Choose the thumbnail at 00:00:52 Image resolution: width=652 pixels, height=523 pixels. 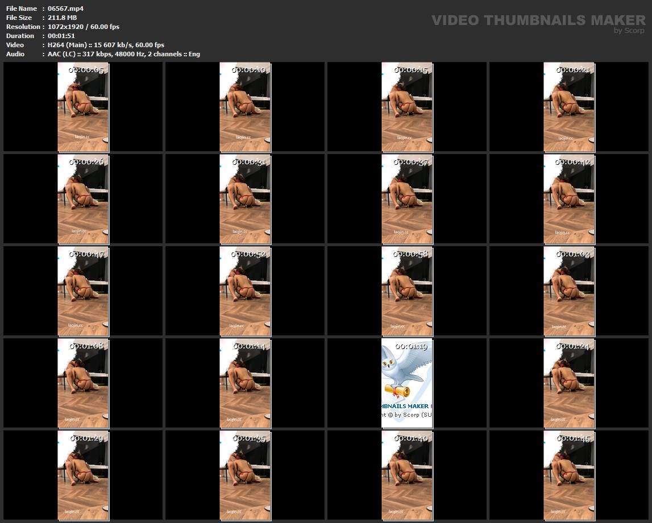(x=245, y=291)
